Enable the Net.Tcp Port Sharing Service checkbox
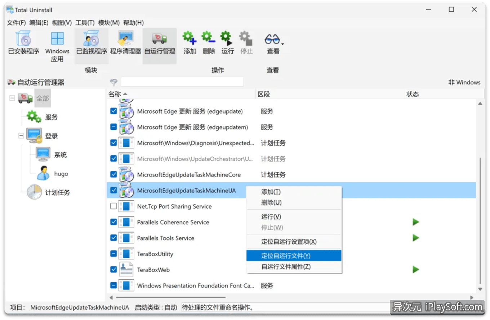Viewport: 490px width, 320px height. click(x=113, y=206)
